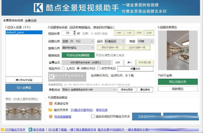Click the 保存为预设 button

pyautogui.click(x=127, y=90)
